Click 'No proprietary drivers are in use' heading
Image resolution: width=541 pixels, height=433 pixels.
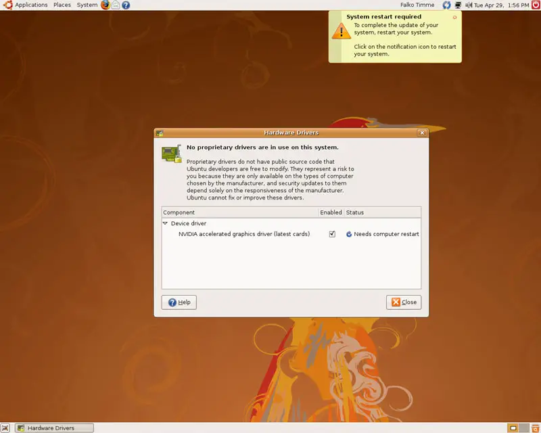click(262, 147)
